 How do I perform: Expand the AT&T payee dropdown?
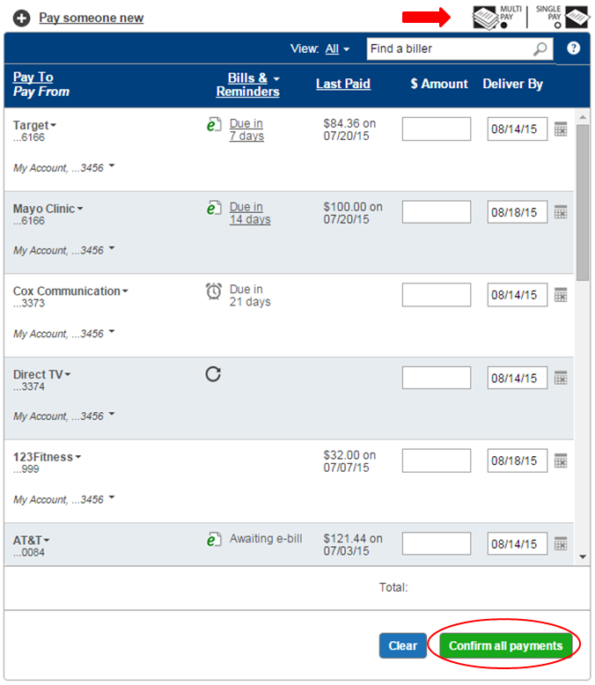coord(47,541)
